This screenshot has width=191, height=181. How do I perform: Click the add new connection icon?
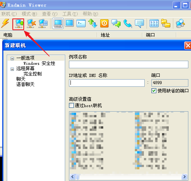click(x=19, y=23)
